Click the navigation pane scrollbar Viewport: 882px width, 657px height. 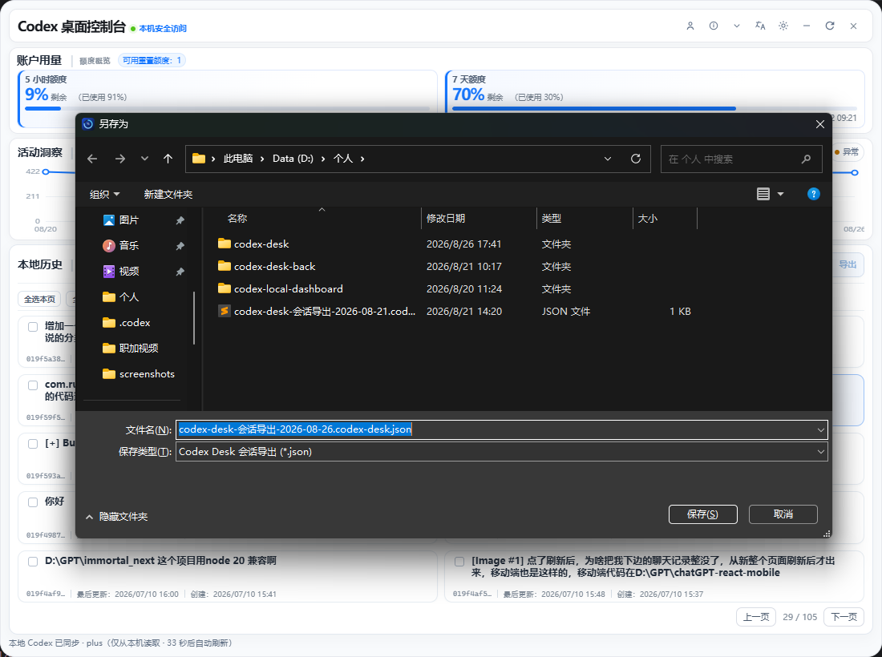pyautogui.click(x=194, y=317)
